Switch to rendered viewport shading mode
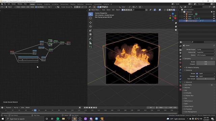The width and height of the screenshot is (216, 121). 174,10
